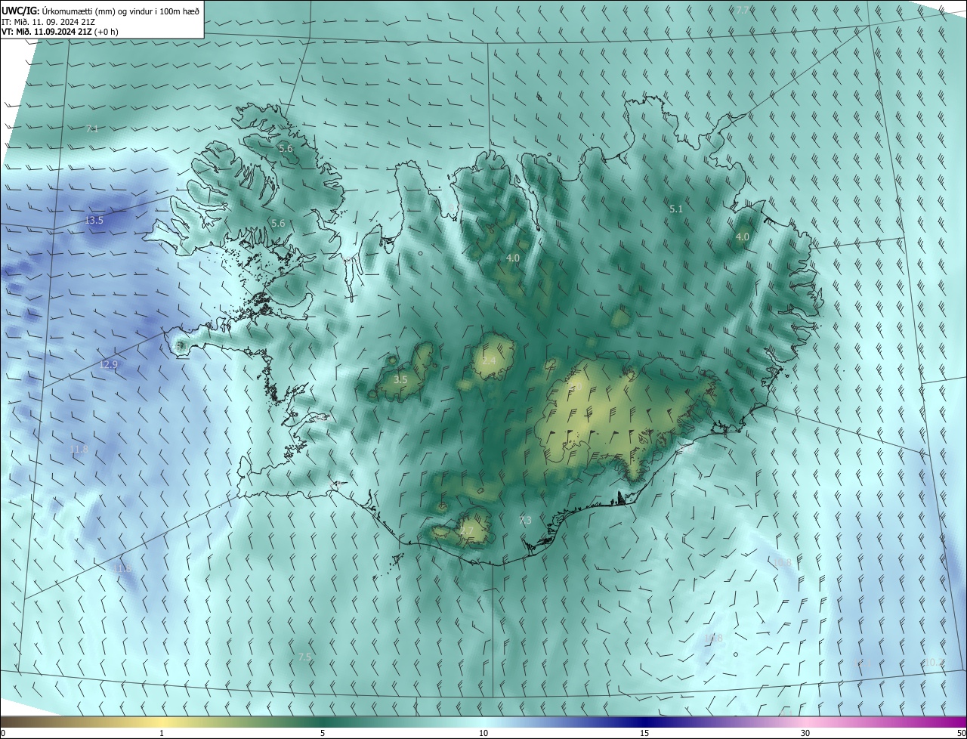Click the title line 'UWC/IG: Úrkomumætti (mm) og vindur í 100m hæð'
Screen dimensions: 967x739
pyautogui.click(x=100, y=10)
